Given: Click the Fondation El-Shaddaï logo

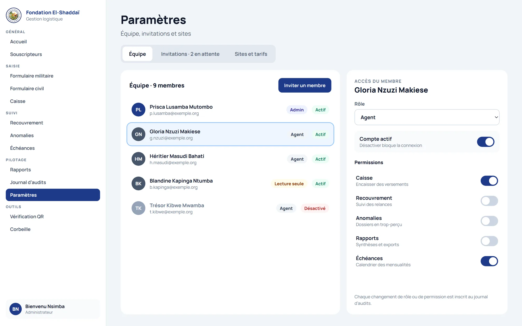Looking at the screenshot, I should click(14, 15).
